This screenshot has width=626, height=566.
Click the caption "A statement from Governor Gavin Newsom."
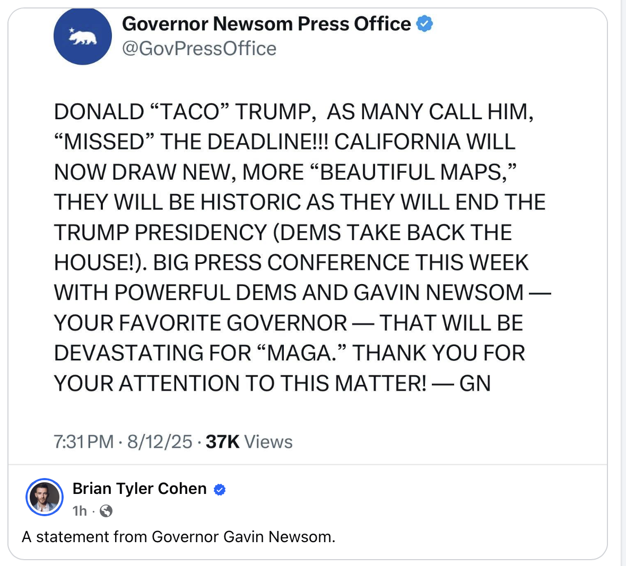178,537
